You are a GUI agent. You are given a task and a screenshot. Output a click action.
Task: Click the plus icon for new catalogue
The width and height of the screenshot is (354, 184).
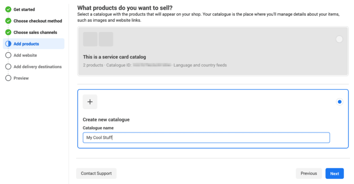click(x=90, y=102)
